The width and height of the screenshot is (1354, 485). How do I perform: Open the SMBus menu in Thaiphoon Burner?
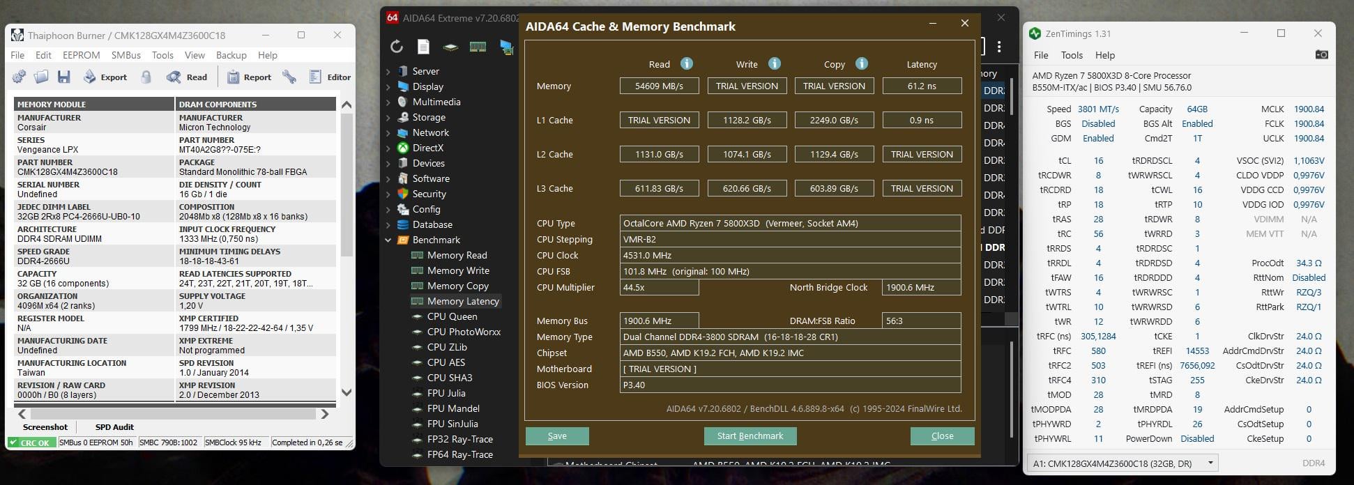[126, 55]
